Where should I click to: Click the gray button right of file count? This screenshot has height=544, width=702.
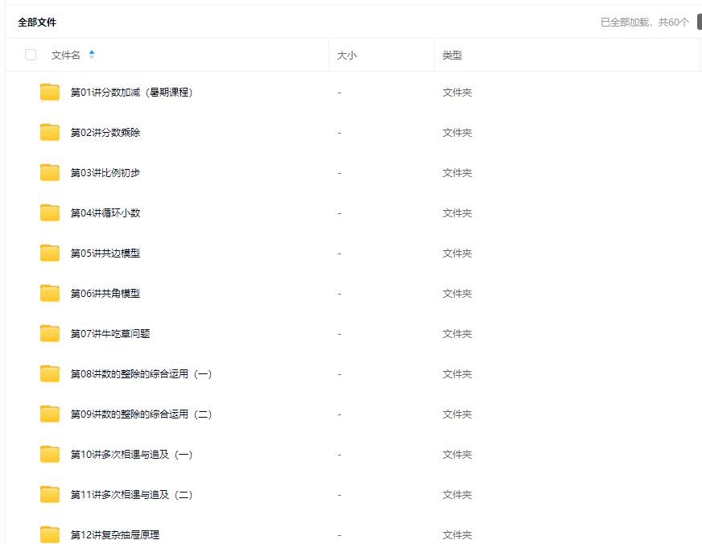[x=699, y=23]
